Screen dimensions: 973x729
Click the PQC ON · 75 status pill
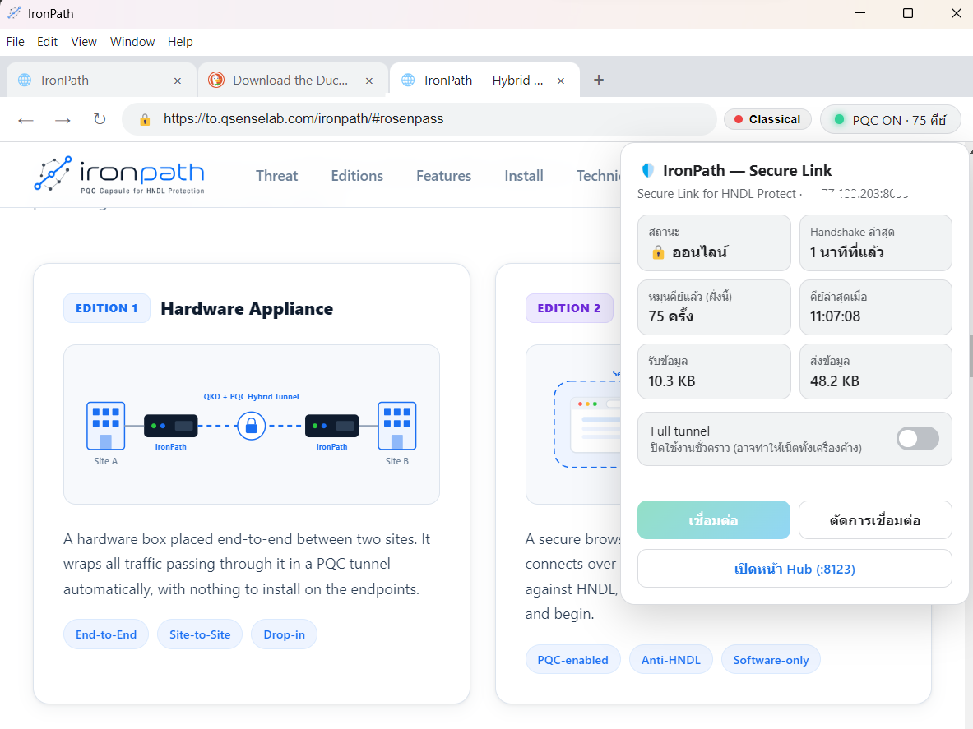click(x=891, y=120)
